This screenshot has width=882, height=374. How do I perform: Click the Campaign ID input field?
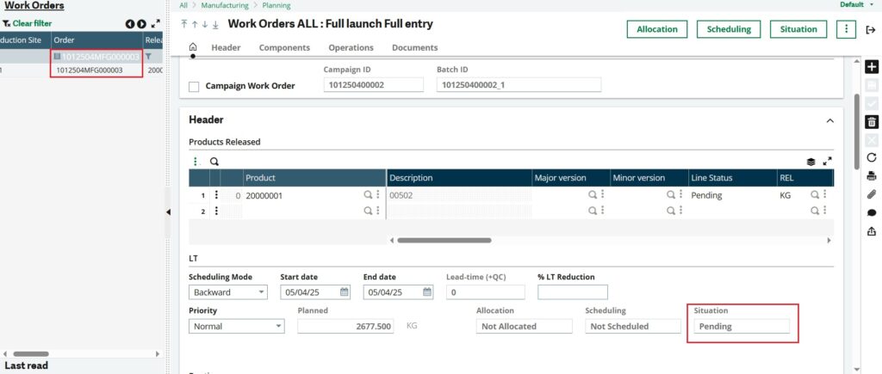374,85
